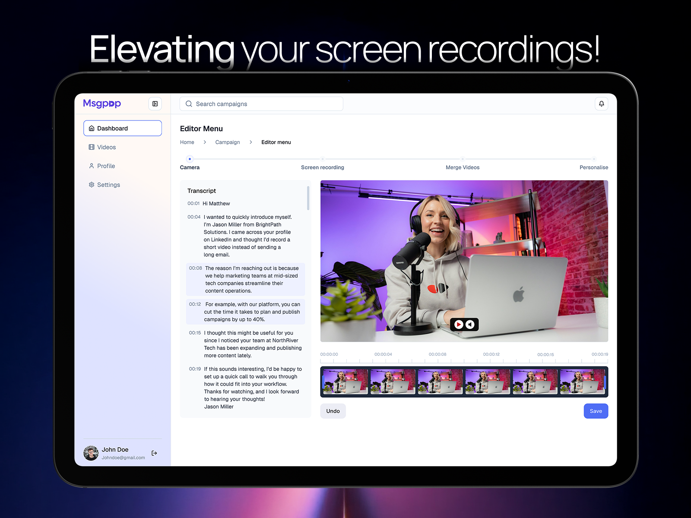Screen dimensions: 691x518
Task: Open John Doe's avatar picture
Action: point(91,453)
